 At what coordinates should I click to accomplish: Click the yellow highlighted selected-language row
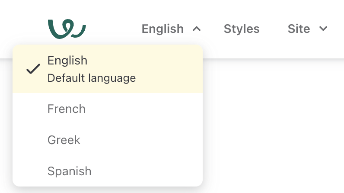[x=164, y=69]
